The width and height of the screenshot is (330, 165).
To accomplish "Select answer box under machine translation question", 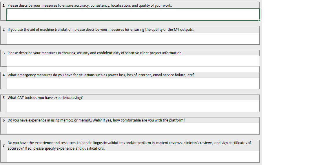I will (133, 39).
